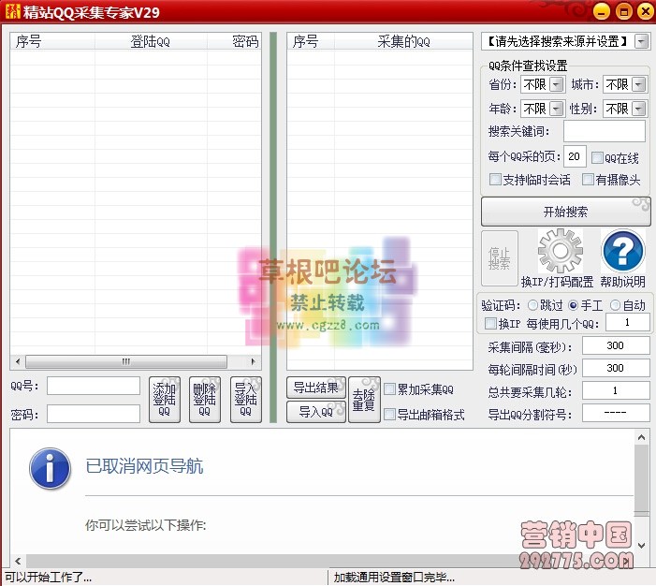Click the login list horizontal scrollbar thumb

pyautogui.click(x=126, y=361)
